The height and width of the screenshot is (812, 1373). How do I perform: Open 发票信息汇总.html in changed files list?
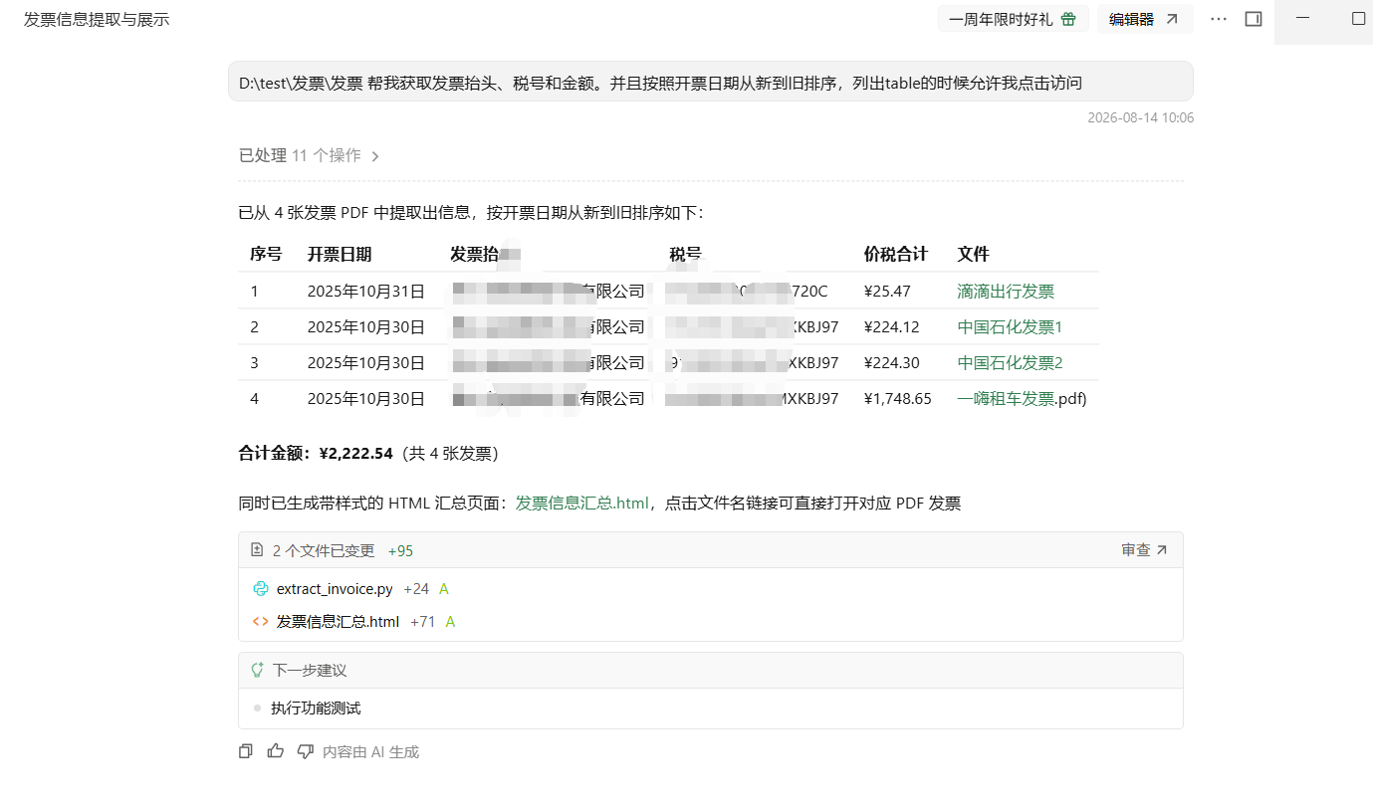point(338,622)
